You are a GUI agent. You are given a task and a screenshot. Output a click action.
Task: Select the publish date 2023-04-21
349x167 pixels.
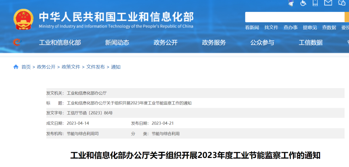point(163,123)
